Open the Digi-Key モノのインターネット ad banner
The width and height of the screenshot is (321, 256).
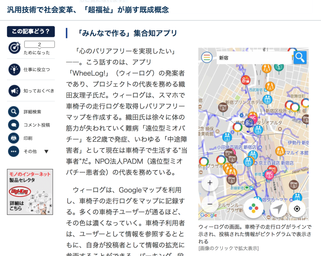[x=30, y=192]
